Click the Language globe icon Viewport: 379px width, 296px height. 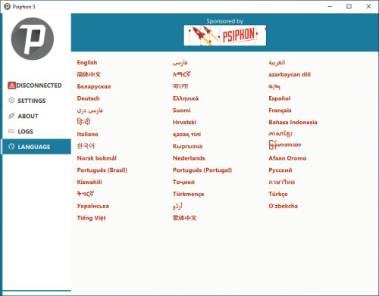(11, 147)
